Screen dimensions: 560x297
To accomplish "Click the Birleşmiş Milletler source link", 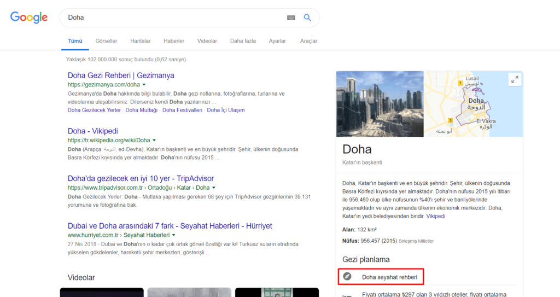I will (x=416, y=241).
